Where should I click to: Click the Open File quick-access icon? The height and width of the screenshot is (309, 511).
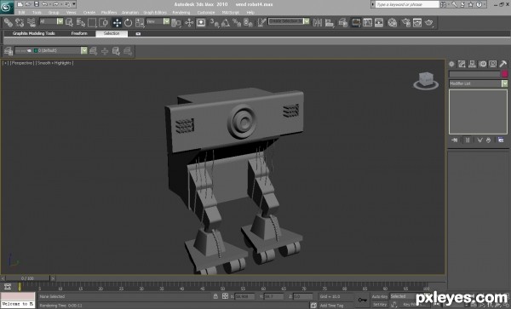tap(28, 4)
